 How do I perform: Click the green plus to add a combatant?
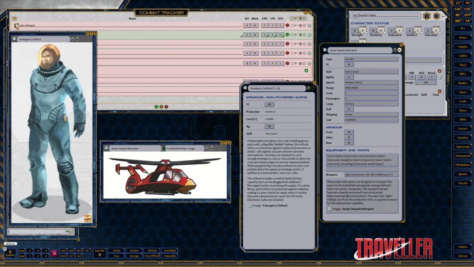pyautogui.click(x=306, y=70)
